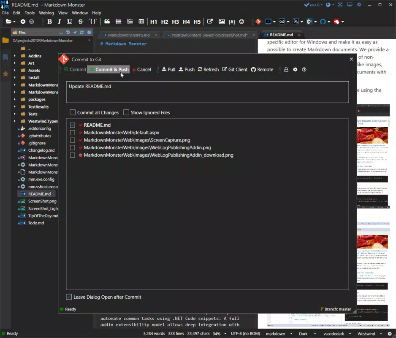
Task: Check the MarkdownMonsterWeb\default.aspx checkbox
Action: (x=73, y=133)
